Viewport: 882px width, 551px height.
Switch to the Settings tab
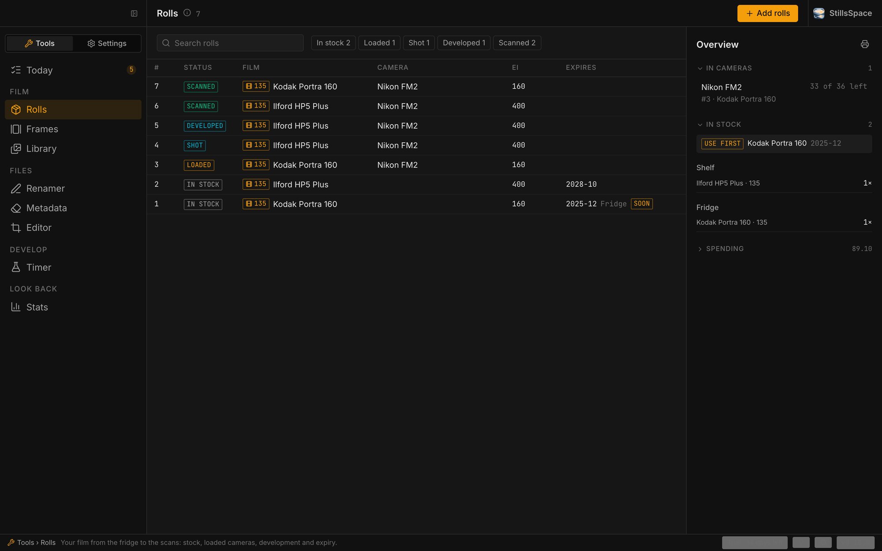[x=107, y=43]
